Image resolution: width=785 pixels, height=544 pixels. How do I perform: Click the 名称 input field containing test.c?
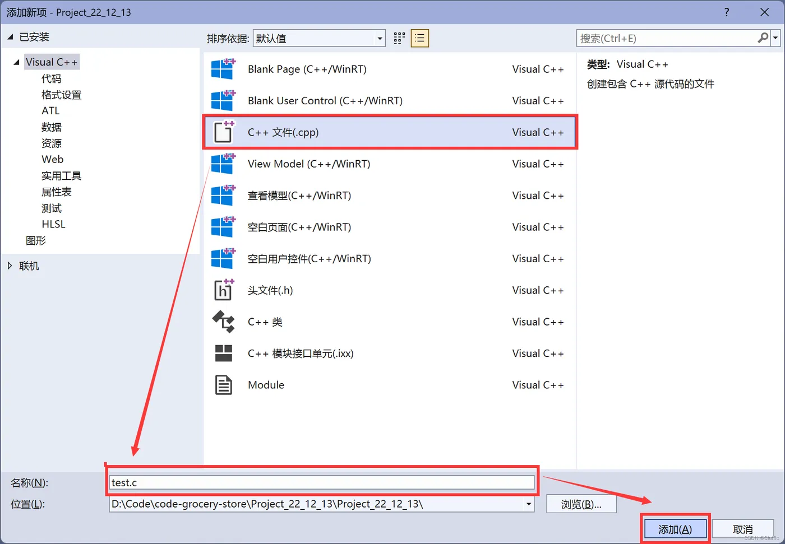(x=322, y=482)
